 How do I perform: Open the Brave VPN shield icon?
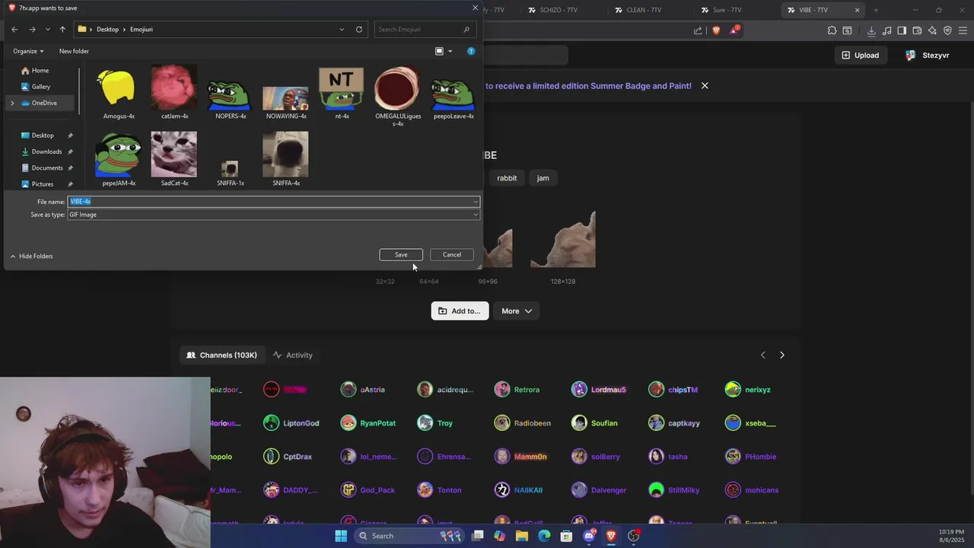947,30
